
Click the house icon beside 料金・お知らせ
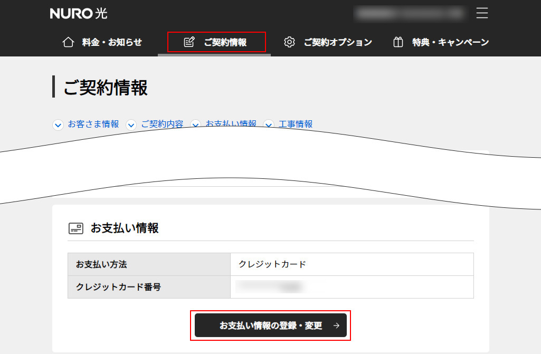click(68, 42)
